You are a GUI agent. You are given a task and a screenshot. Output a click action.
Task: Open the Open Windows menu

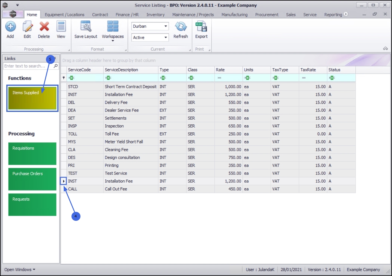[x=20, y=269]
